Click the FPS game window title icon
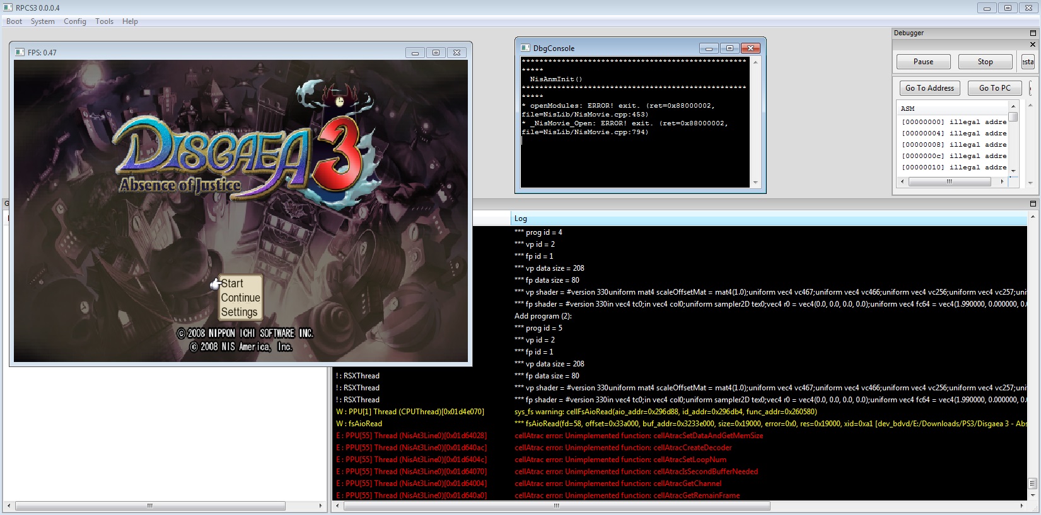This screenshot has width=1041, height=515. point(20,52)
